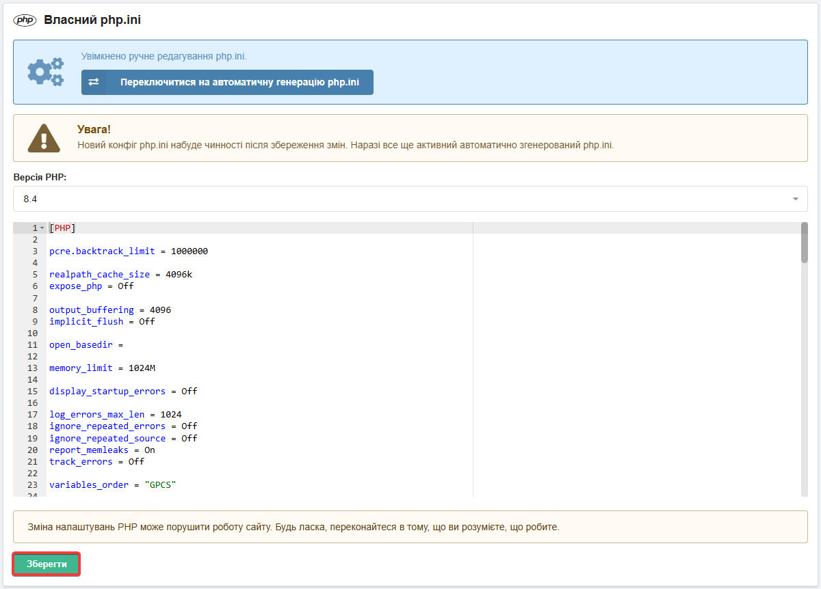Open the Версія PHP dropdown showing 8.4
The width and height of the screenshot is (821, 589).
409,199
